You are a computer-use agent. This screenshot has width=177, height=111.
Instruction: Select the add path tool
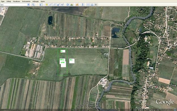(x=55, y=5)
